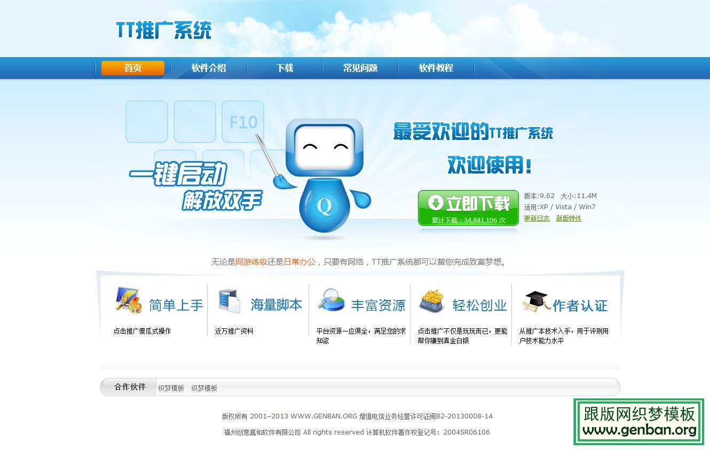Switch to the 常见问题 tab
The image size is (710, 450).
360,68
